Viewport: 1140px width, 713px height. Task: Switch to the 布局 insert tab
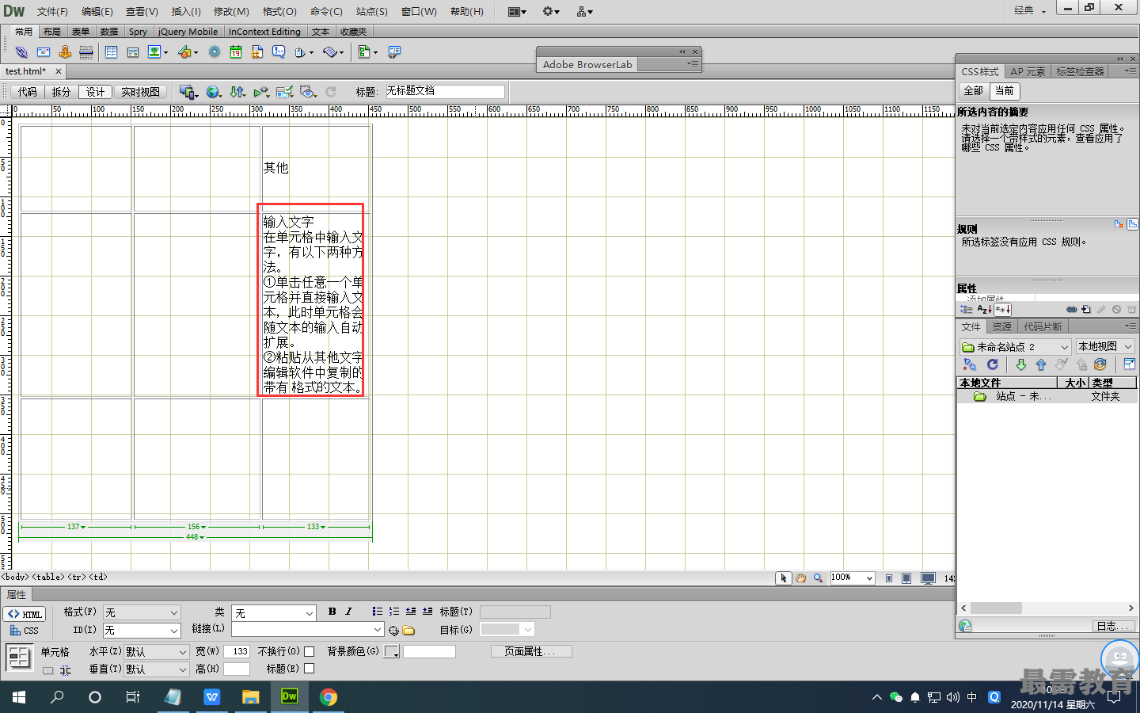pyautogui.click(x=52, y=32)
